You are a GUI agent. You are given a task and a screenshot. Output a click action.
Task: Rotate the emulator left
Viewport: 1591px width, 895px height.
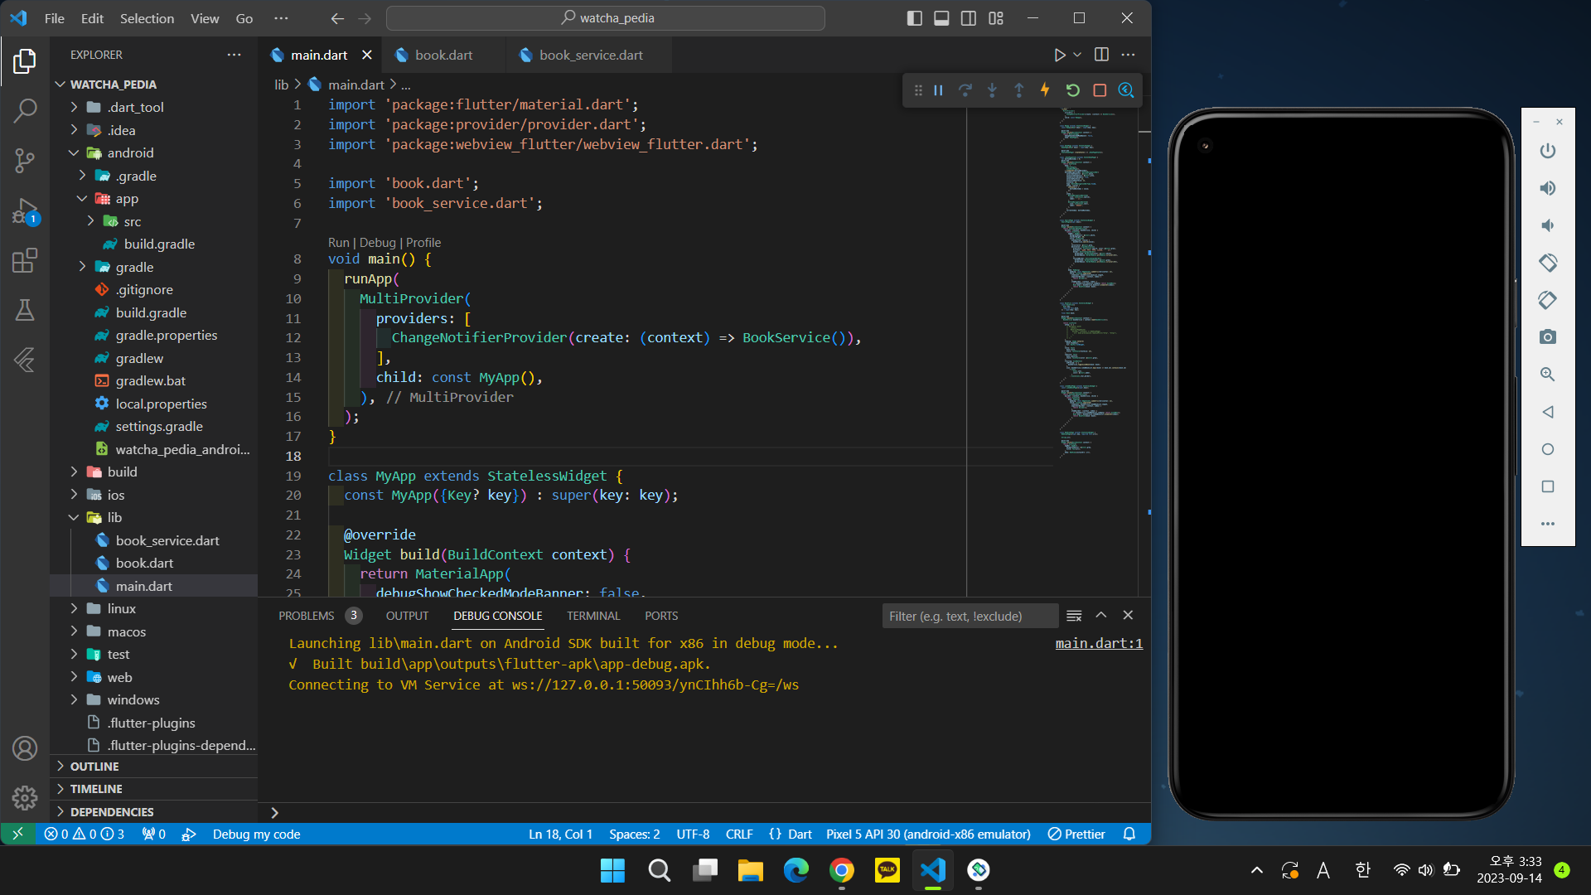point(1548,263)
